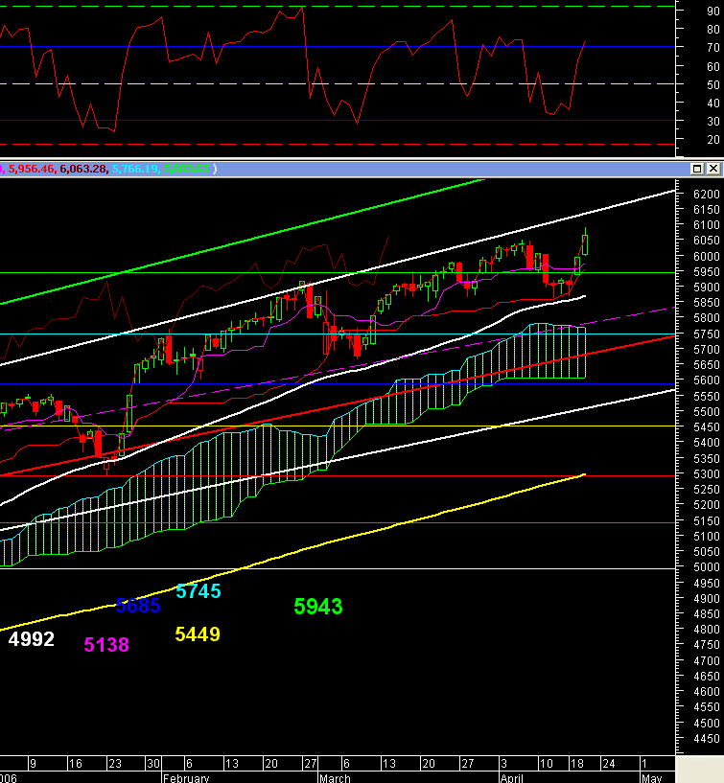
Task: Click the May month label
Action: coord(651,778)
